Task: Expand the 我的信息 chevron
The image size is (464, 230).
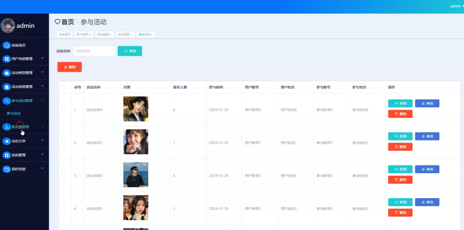Action: tap(43, 168)
